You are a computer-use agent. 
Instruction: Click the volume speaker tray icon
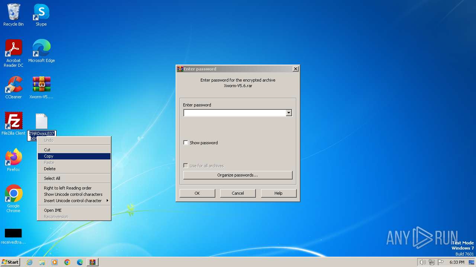click(x=423, y=262)
